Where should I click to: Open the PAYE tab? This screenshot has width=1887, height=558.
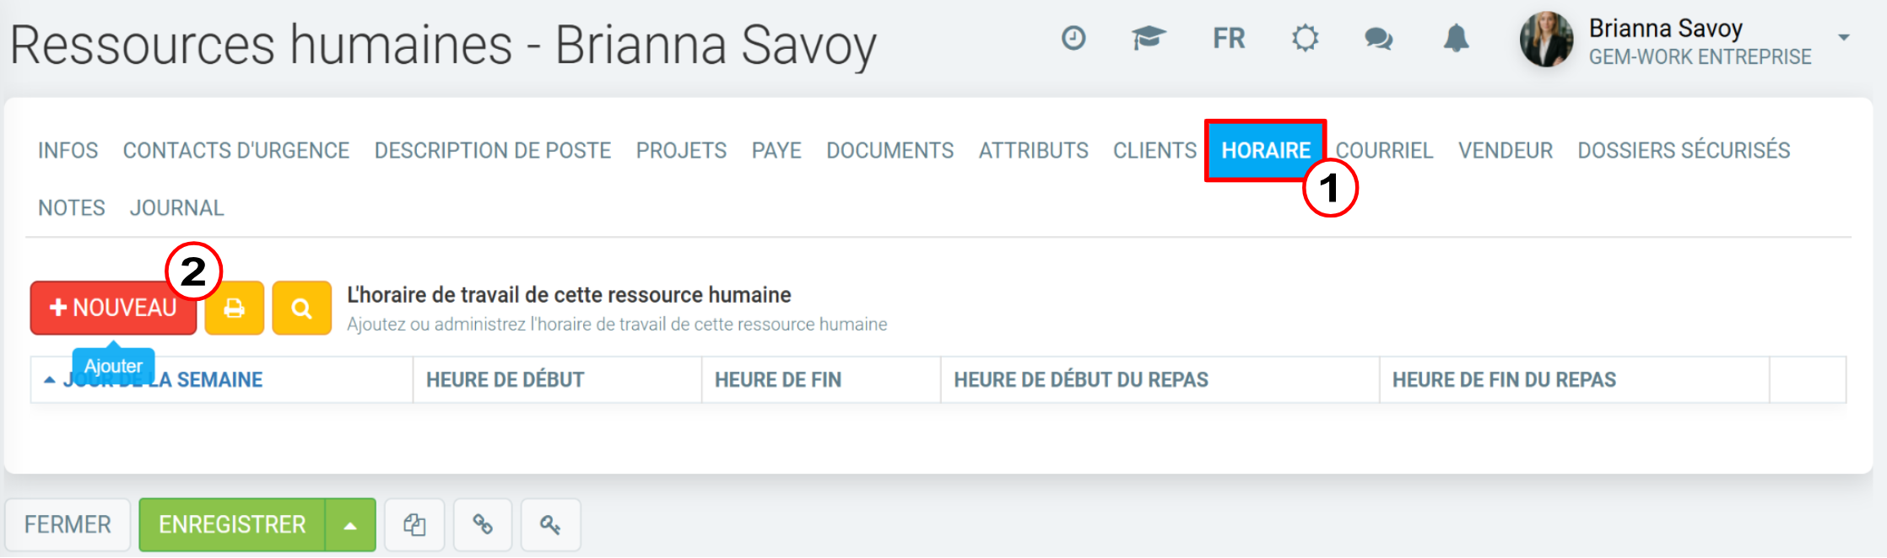[776, 151]
